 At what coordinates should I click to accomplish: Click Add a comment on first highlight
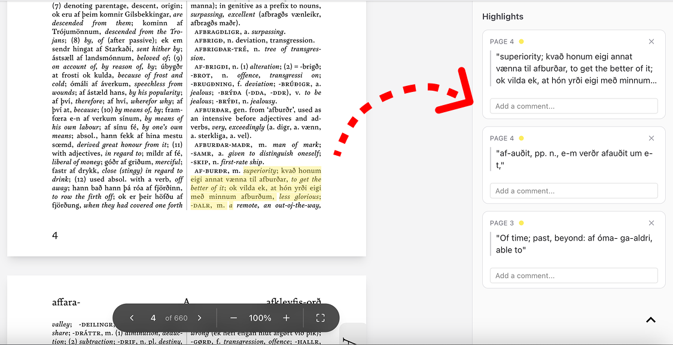[573, 106]
